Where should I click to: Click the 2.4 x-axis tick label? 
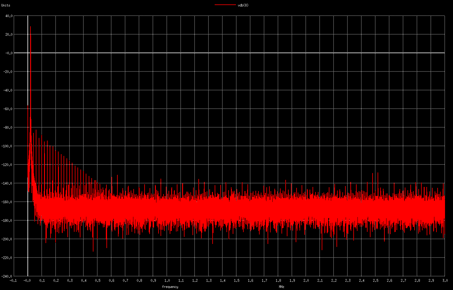(362, 281)
